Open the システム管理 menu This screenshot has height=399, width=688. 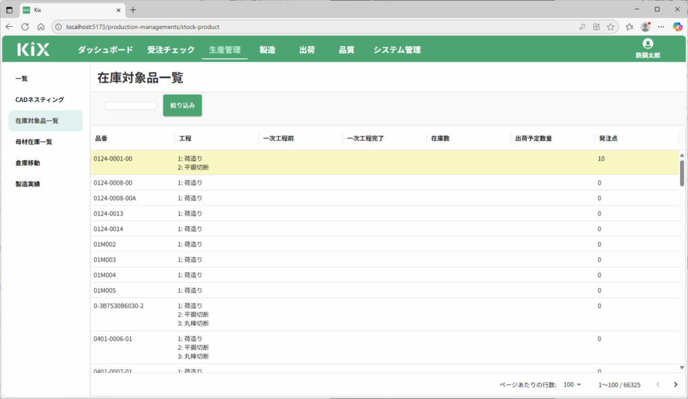pos(396,50)
